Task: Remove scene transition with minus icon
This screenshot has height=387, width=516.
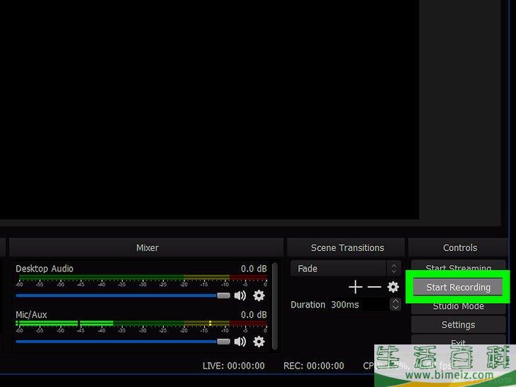Action: 374,287
